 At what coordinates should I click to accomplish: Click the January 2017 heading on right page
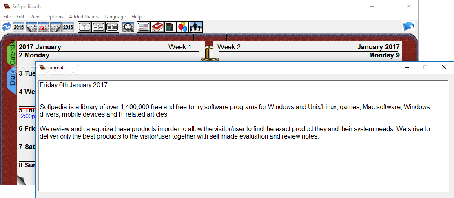(x=379, y=47)
